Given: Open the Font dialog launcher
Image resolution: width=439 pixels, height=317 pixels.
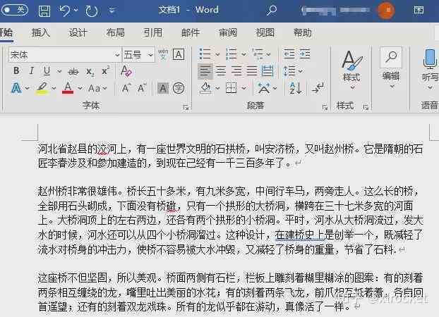Looking at the screenshot, I should [x=186, y=107].
